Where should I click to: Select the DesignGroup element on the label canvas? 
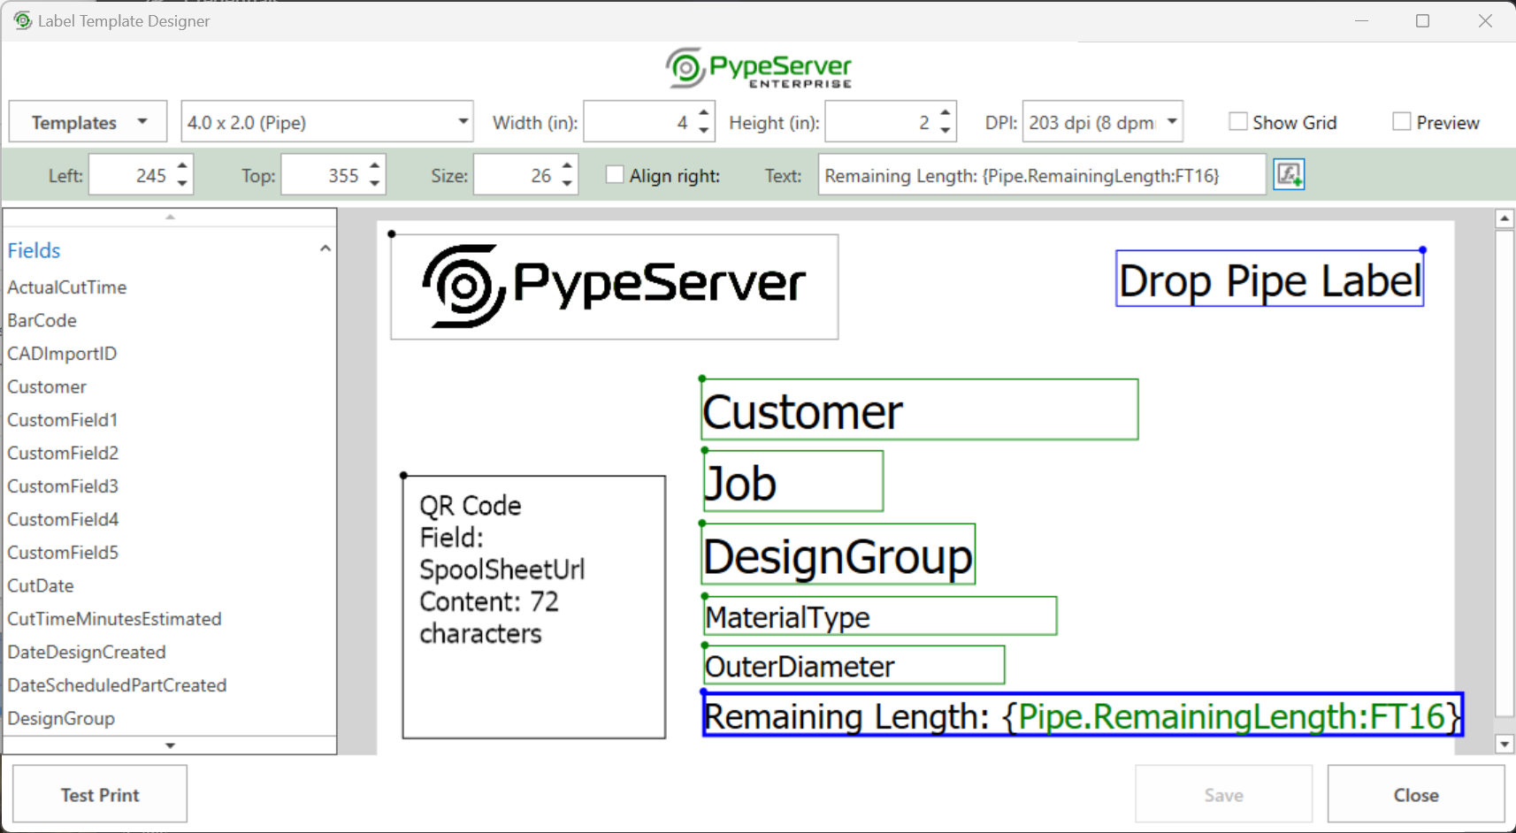tap(838, 554)
